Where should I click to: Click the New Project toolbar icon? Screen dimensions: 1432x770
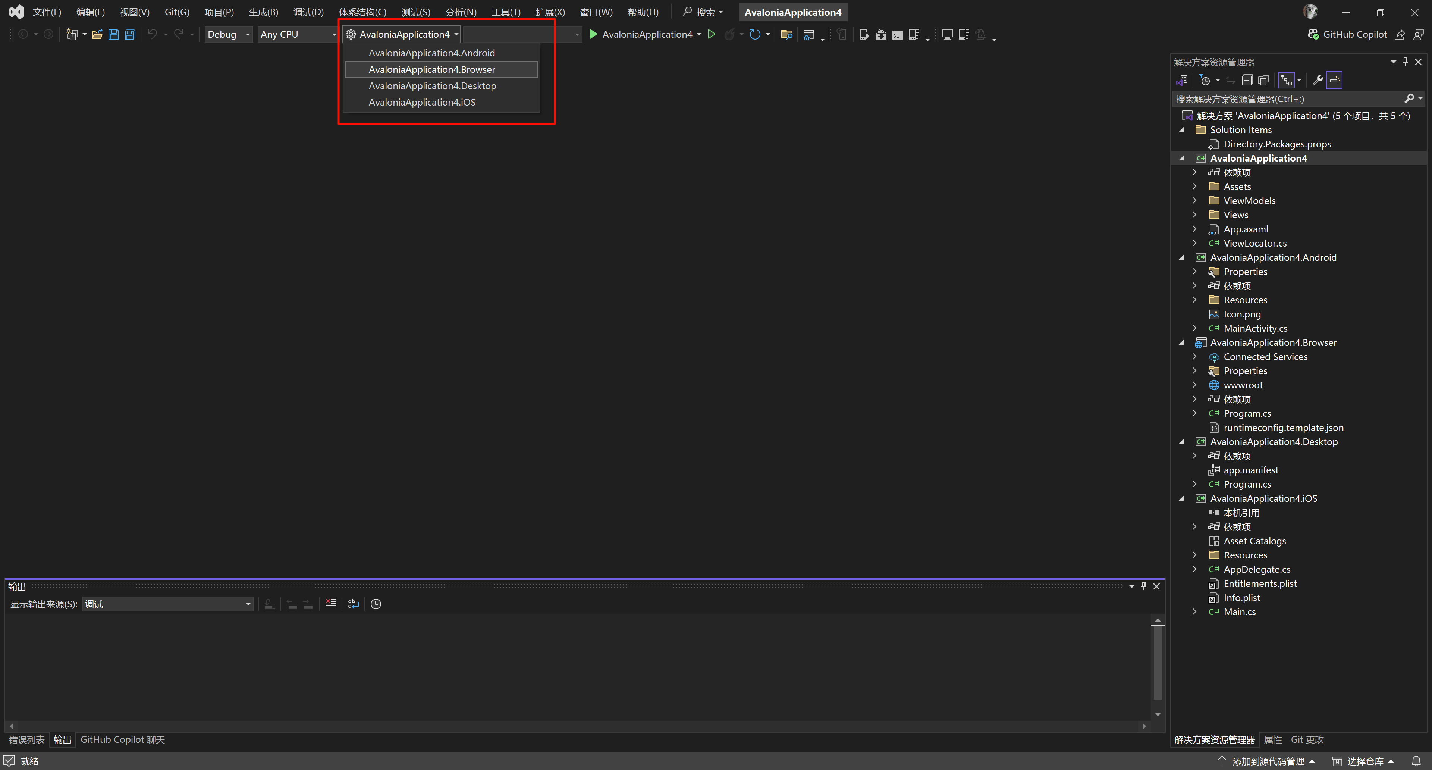tap(72, 34)
